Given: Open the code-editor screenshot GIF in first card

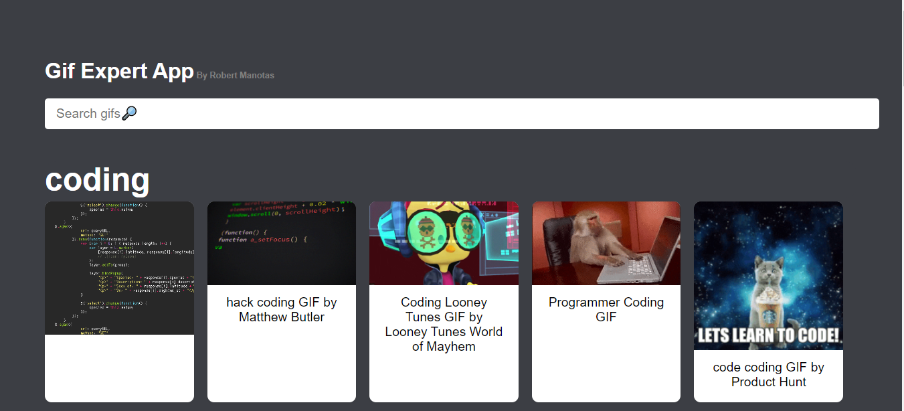Looking at the screenshot, I should point(119,267).
